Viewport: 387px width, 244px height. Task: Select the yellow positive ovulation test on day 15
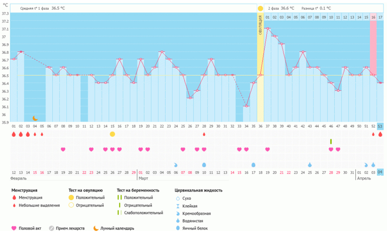pyautogui.click(x=113, y=135)
